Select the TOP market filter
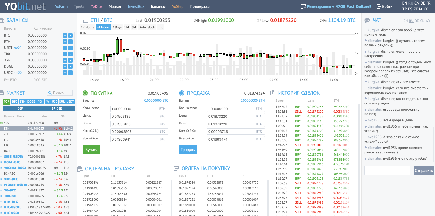This screenshot has width=435, height=216. click(x=7, y=101)
